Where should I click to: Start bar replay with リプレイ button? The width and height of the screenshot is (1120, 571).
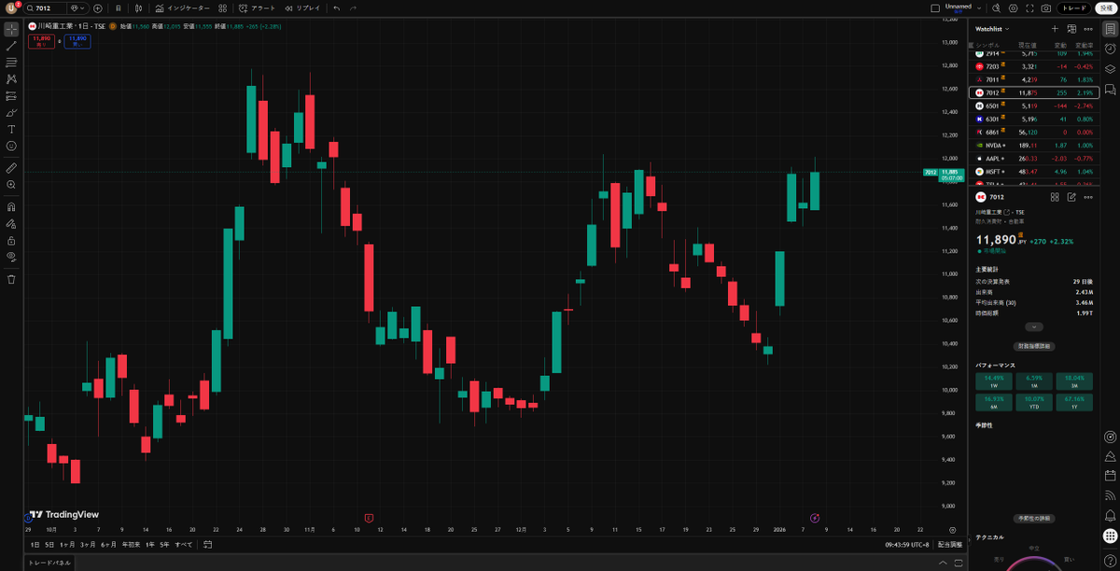(x=303, y=7)
